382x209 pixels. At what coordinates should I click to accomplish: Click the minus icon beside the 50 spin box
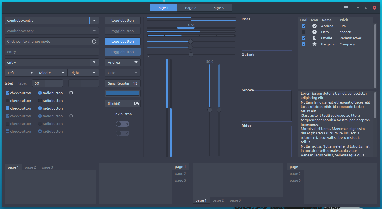(x=49, y=83)
